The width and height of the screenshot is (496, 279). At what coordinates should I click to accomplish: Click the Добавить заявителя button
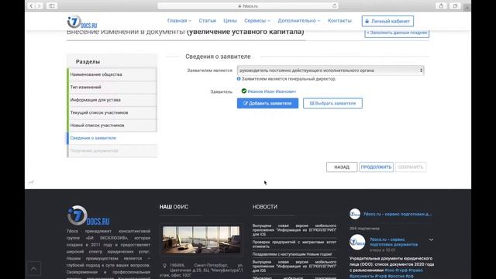pos(267,103)
